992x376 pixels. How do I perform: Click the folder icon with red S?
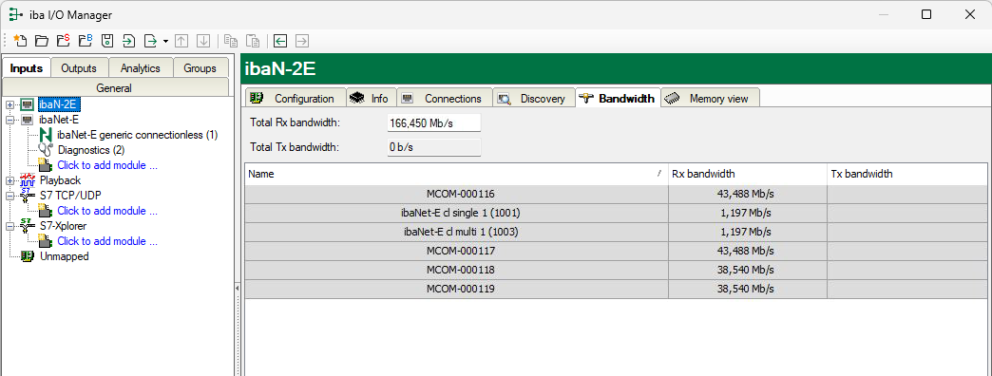tap(64, 41)
